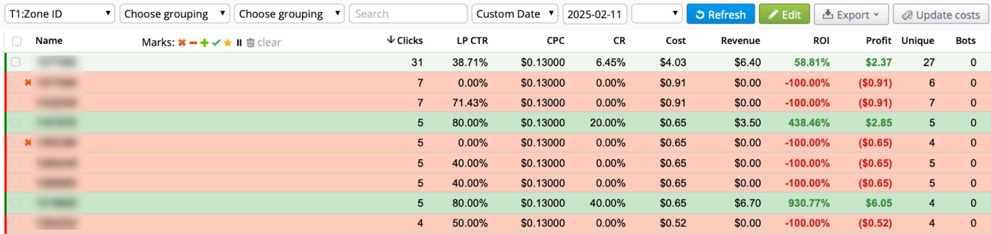Screen dimensions: 991x234
Task: Click the Update costs button
Action: [941, 14]
